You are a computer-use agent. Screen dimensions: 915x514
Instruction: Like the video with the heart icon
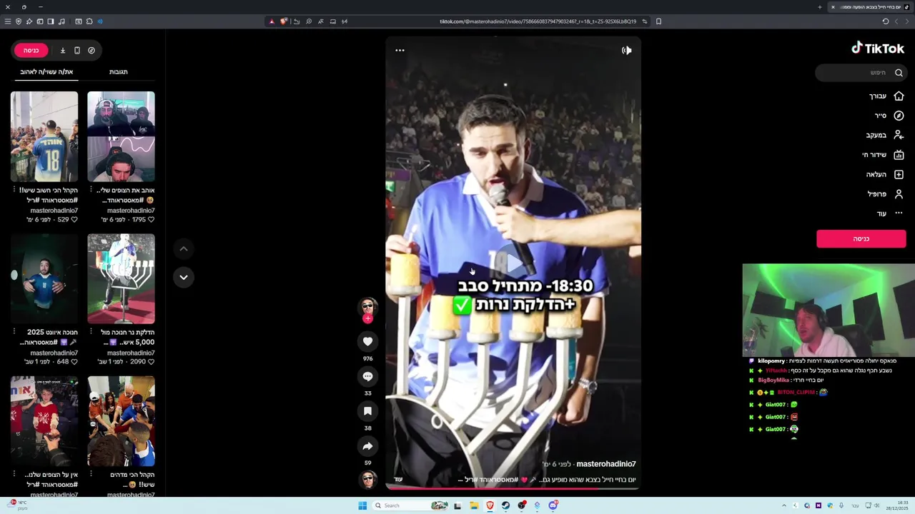point(367,341)
